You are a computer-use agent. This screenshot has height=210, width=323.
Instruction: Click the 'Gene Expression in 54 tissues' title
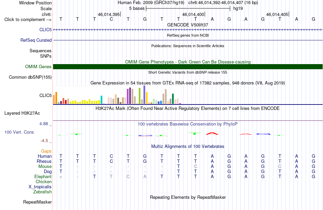188,83
